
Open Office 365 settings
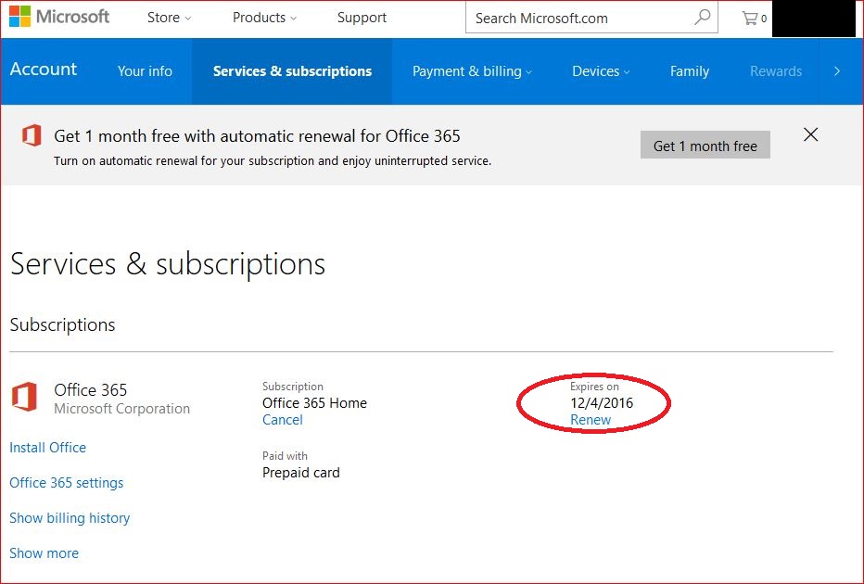[x=66, y=483]
